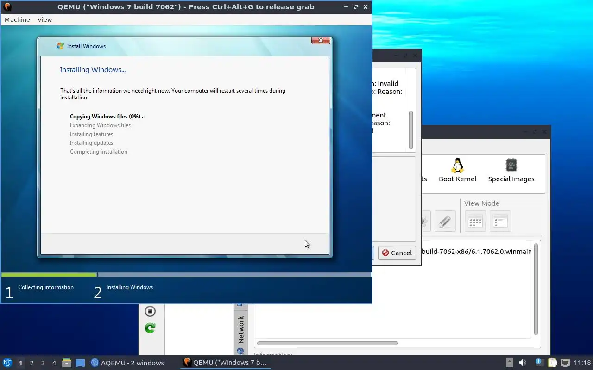Click the show desktop panel icon
Viewport: 593px width, 370px height.
pos(80,363)
